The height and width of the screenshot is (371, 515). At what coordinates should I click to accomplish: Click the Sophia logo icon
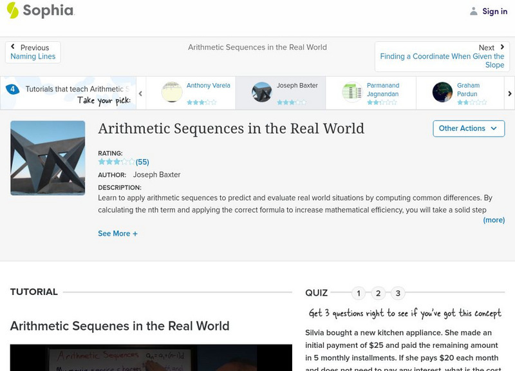pos(13,10)
